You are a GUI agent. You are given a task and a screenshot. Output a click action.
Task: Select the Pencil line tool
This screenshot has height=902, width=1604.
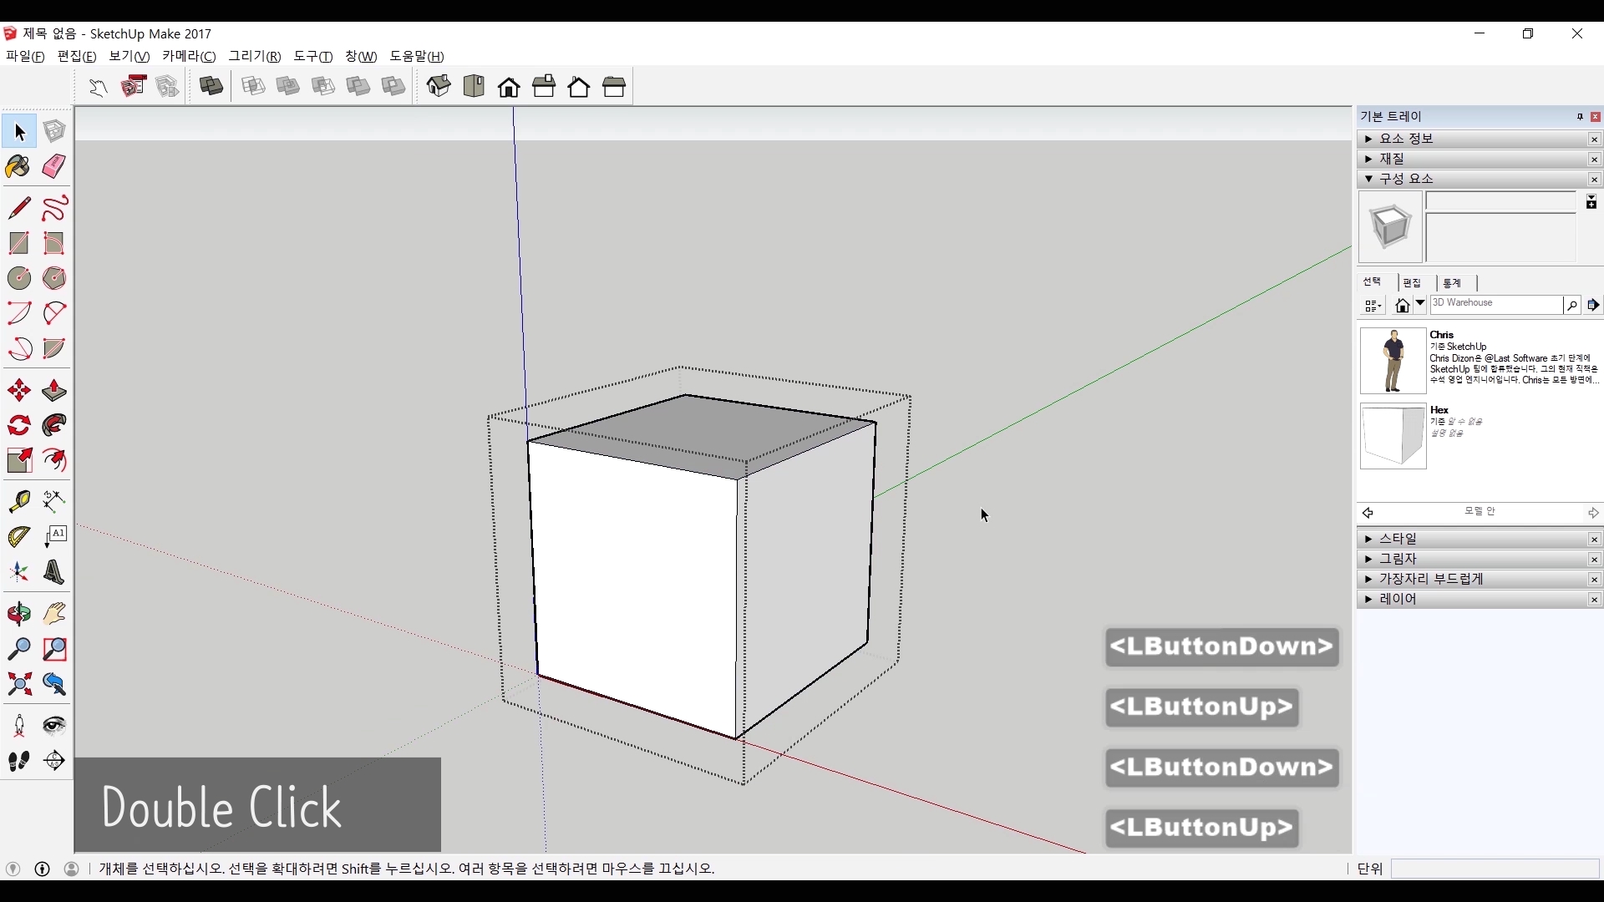pyautogui.click(x=18, y=207)
